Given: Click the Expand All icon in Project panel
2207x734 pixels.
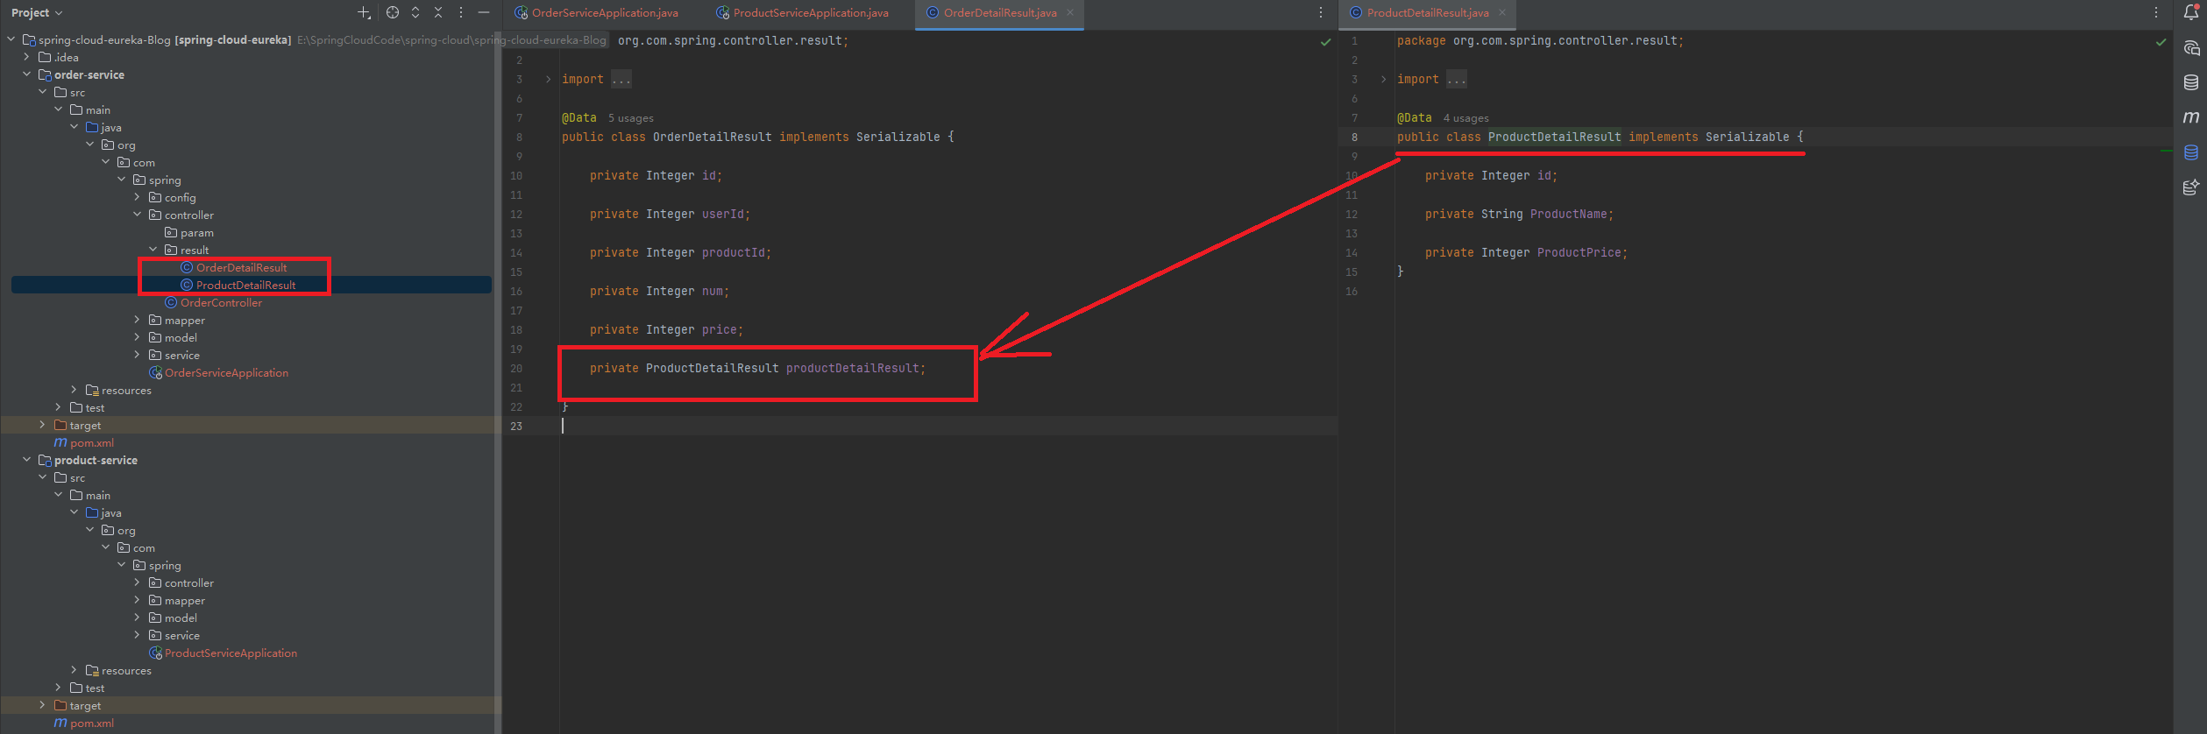Looking at the screenshot, I should 415,12.
